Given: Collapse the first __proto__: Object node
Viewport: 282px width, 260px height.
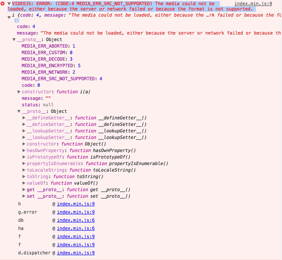Looking at the screenshot, I should tap(14, 40).
